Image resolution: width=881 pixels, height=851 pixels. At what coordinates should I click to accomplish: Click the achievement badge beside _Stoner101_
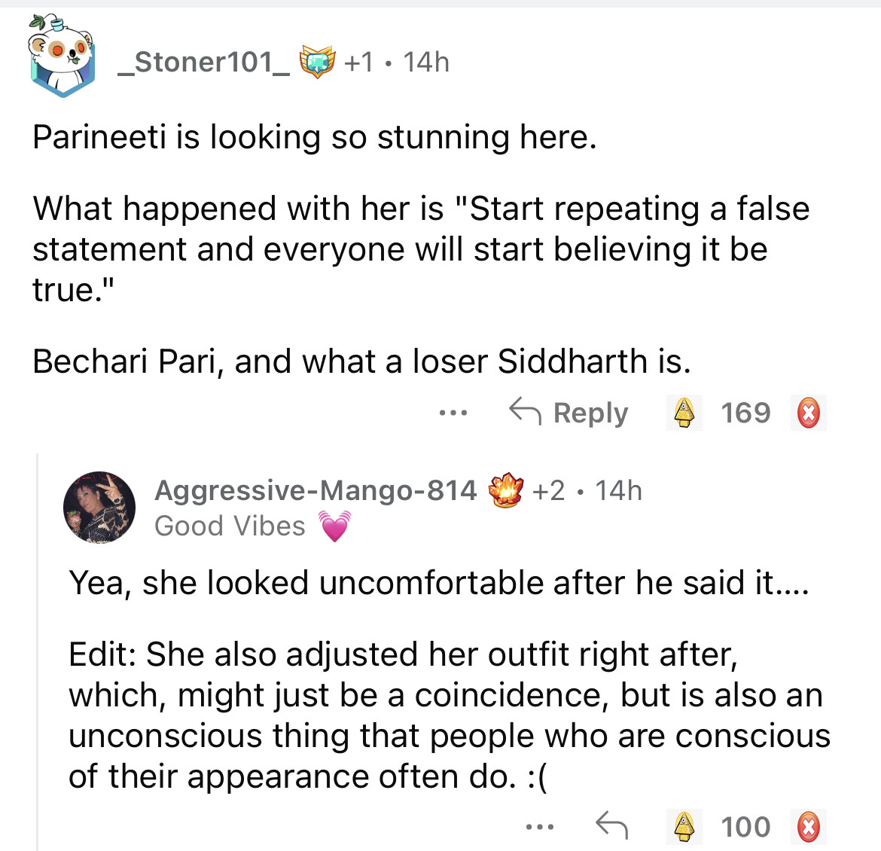point(318,62)
